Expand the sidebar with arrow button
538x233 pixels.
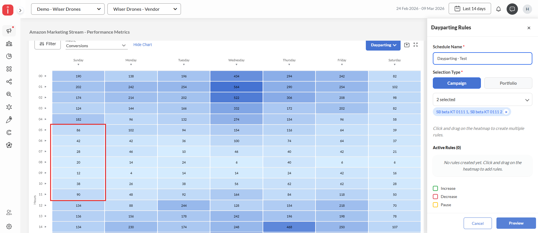(x=20, y=10)
